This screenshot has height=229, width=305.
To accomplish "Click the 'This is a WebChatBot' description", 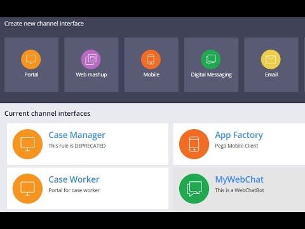I will point(240,190).
